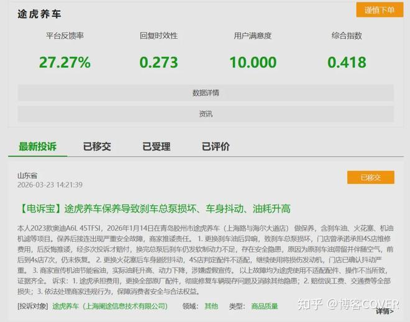
Task: Open the 资讯 bar
Action: coord(206,114)
